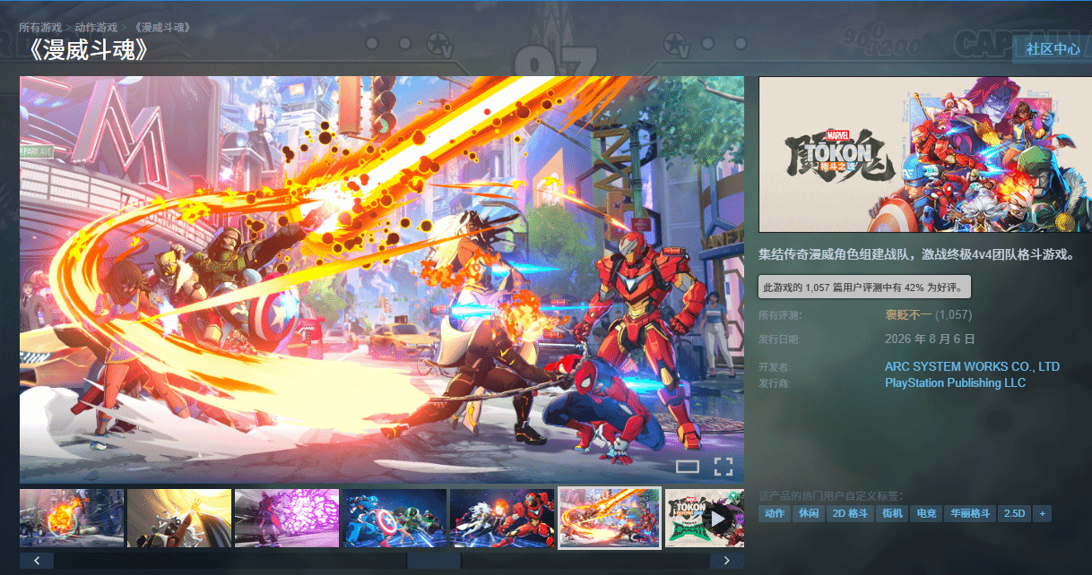Select the 华丽格斗 tag

coord(970,514)
